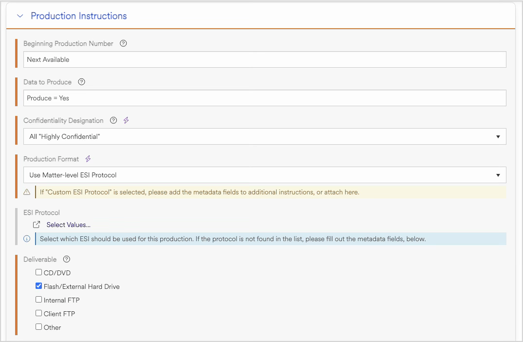This screenshot has height=342, width=523.
Task: Tick the Client FTP checkbox
Action: [38, 313]
